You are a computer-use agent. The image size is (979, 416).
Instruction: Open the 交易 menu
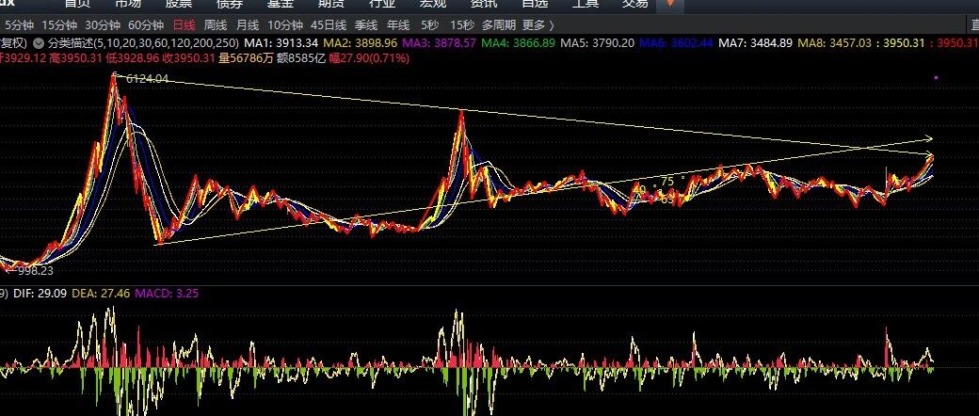pyautogui.click(x=635, y=4)
